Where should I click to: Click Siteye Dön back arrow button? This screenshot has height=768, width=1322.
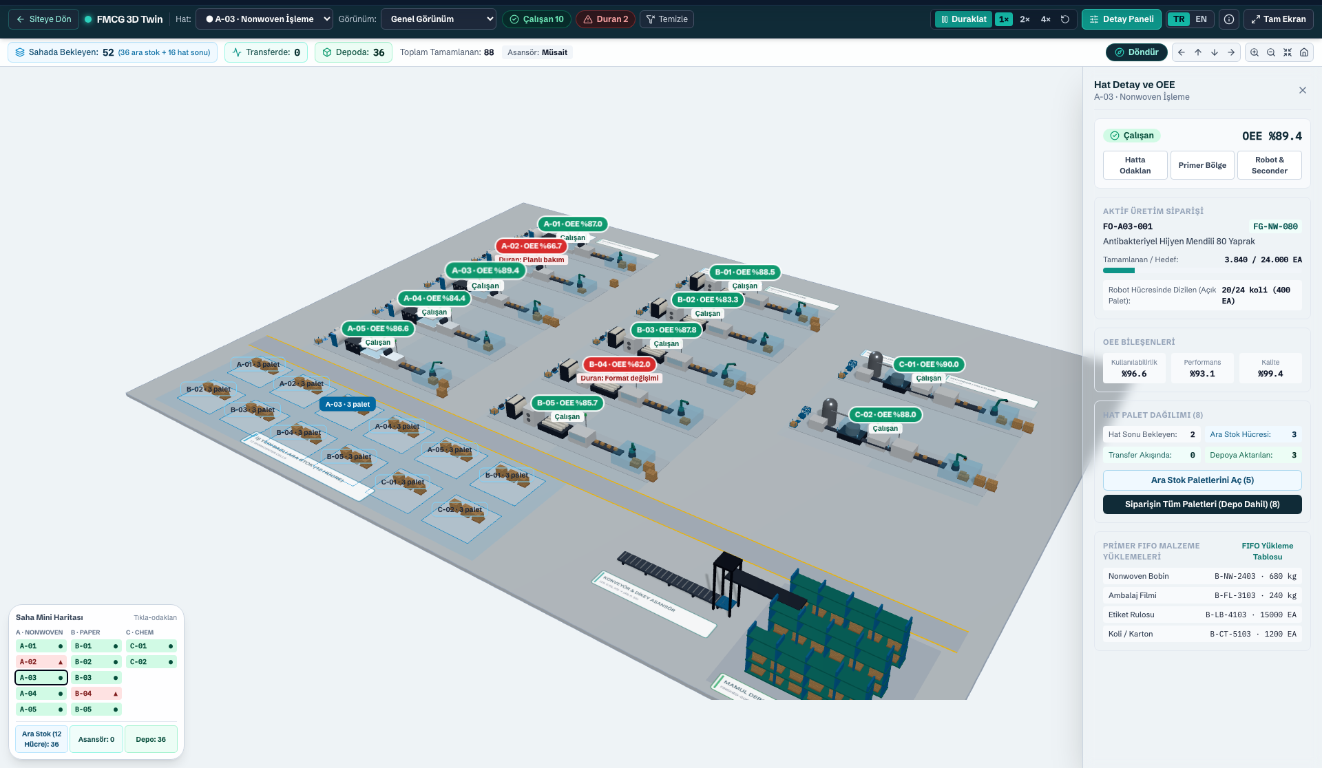click(x=44, y=19)
